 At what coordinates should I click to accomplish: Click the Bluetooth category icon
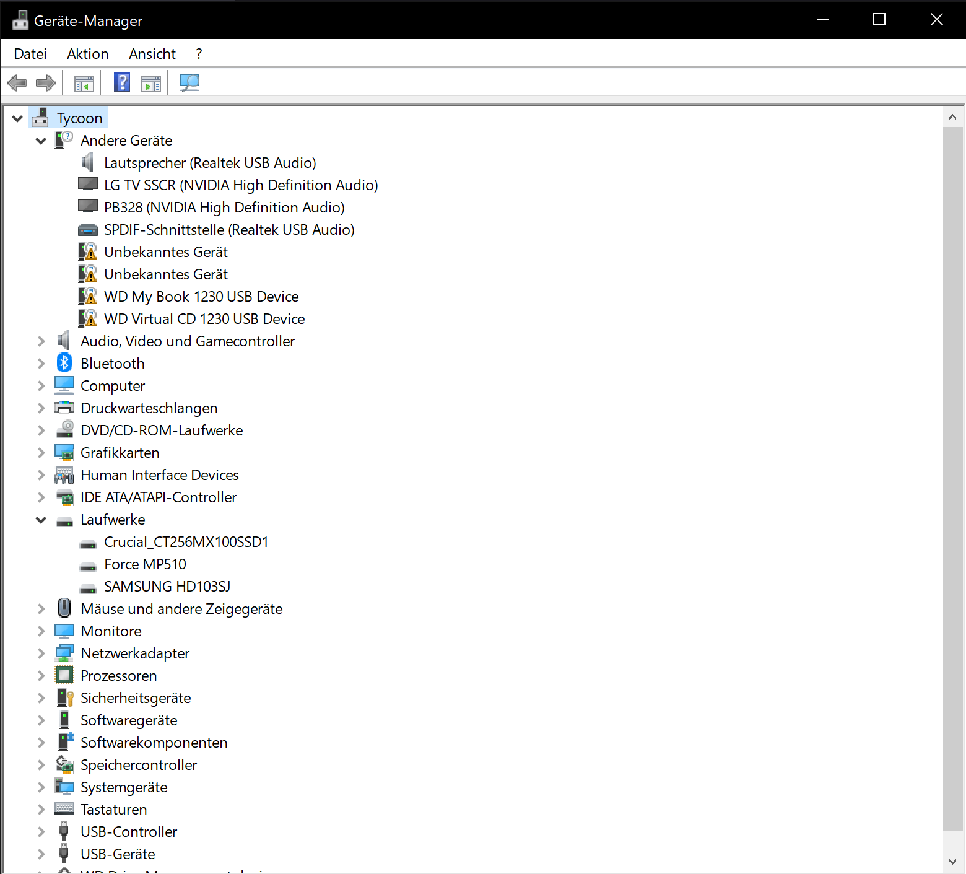click(64, 363)
